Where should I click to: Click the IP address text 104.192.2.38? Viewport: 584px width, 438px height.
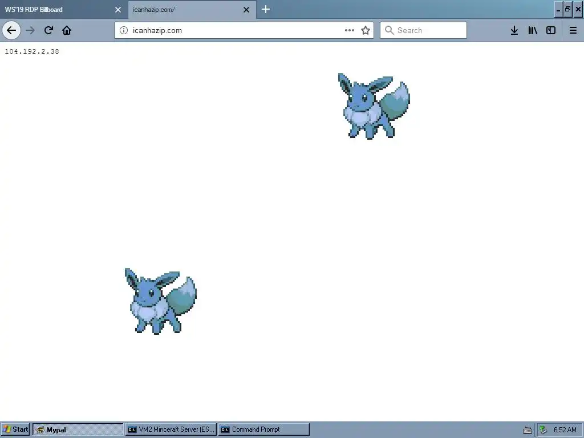click(x=32, y=51)
